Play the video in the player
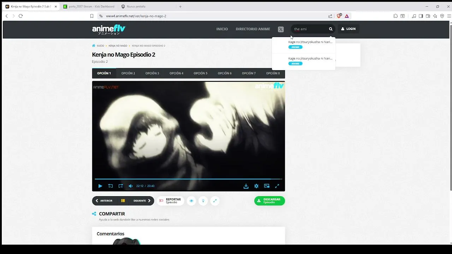This screenshot has width=452, height=254. coord(100,186)
